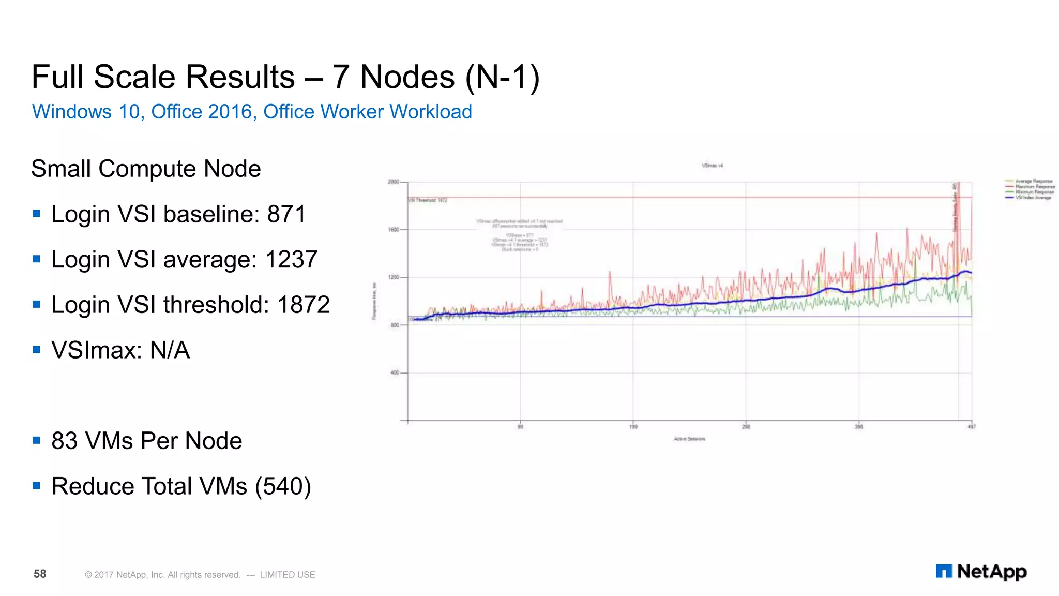Select the subtitle 'Windows 10, Office 2016, Office Worker Workload'
This screenshot has width=1059, height=596.
(252, 112)
